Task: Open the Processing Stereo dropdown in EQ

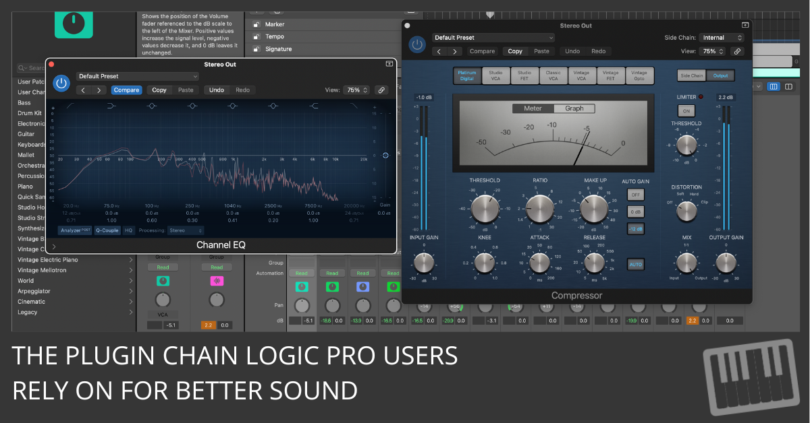Action: click(x=186, y=230)
